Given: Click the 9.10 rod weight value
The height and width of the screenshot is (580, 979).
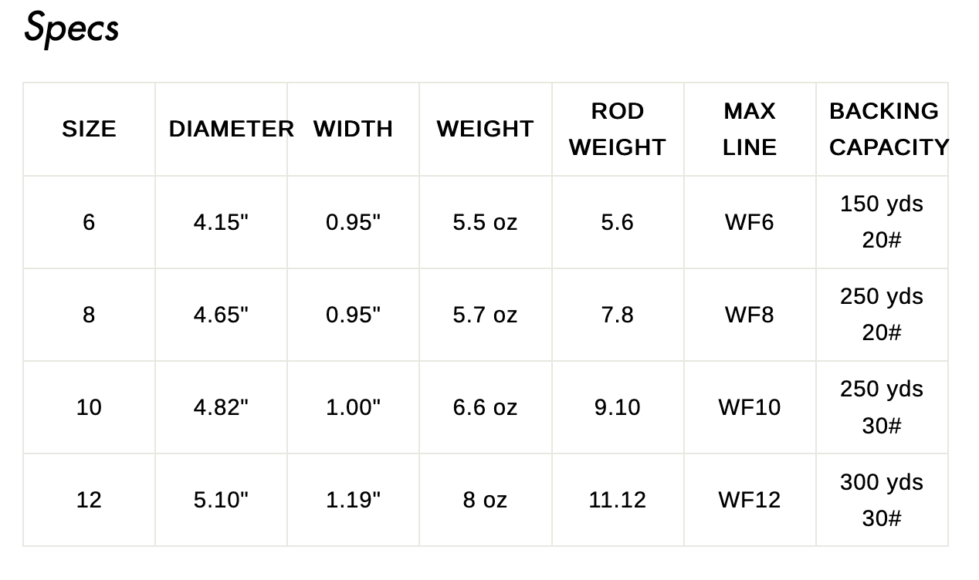Looking at the screenshot, I should (618, 407).
